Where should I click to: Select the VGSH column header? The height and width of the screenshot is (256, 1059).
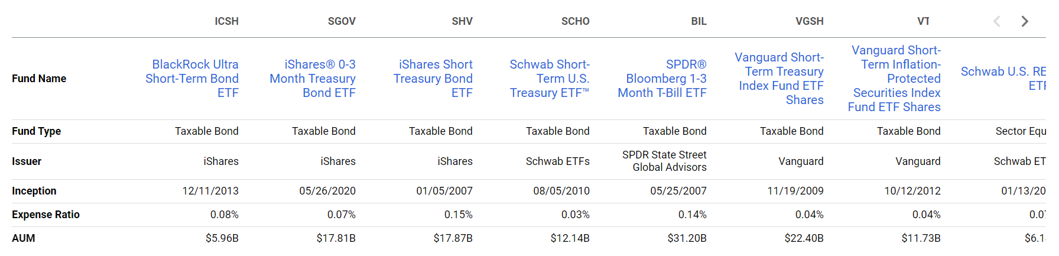pos(809,21)
